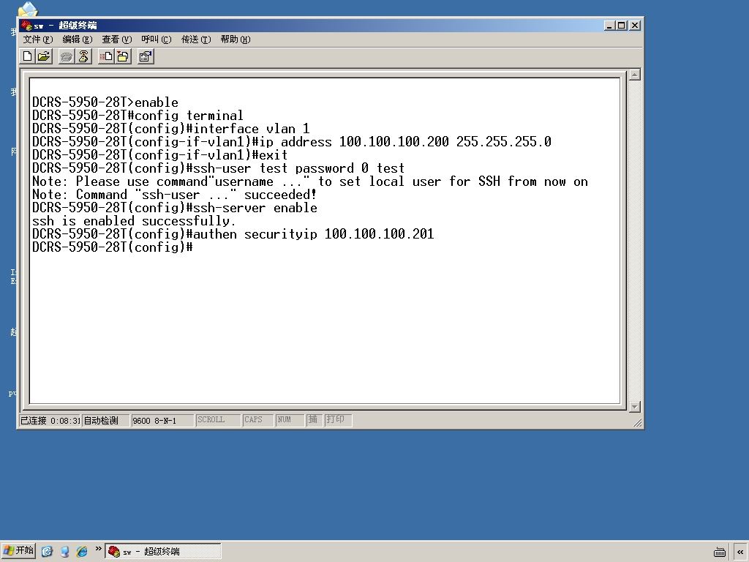Click the 'authen securityip 100.100.100.201' line
The image size is (749, 562).
point(233,234)
